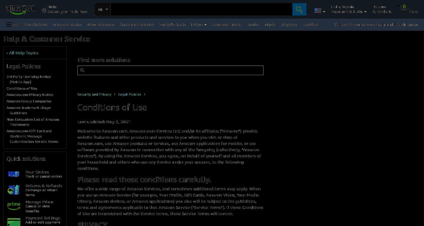Screen dimensions: 424x226
Task: Open 3rd Party Licensing Notice link
Action: [29, 79]
